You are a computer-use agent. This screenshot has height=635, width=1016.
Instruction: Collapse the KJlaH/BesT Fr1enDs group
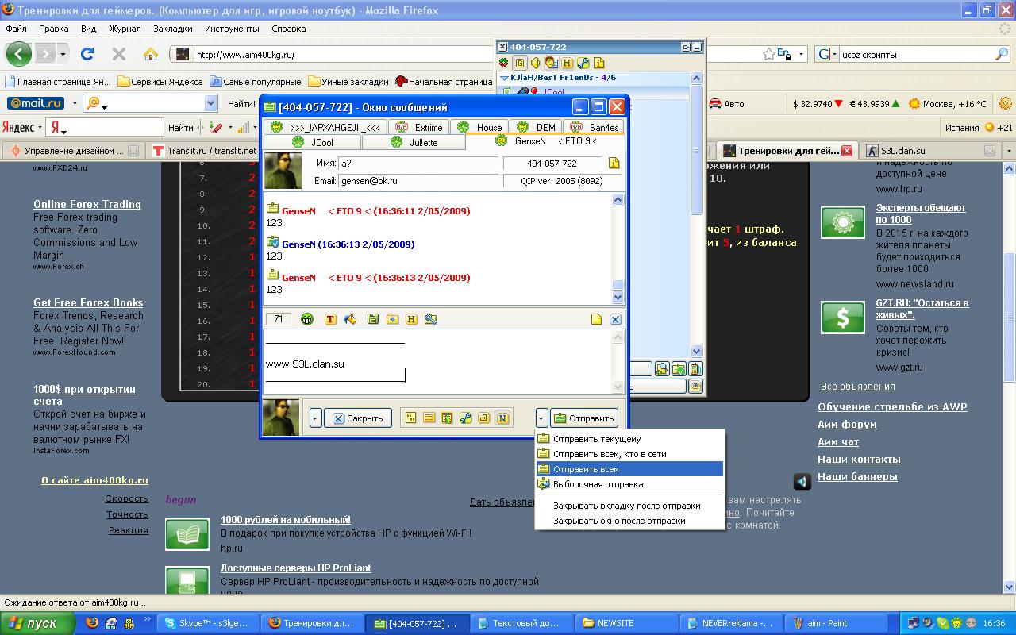pyautogui.click(x=504, y=78)
